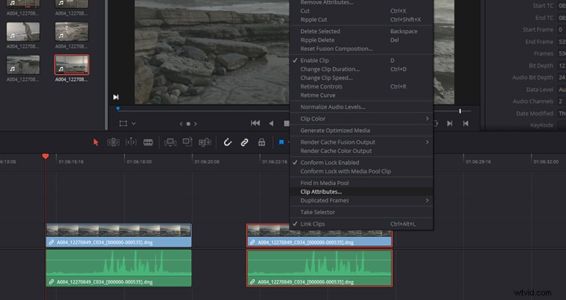The image size is (566, 300).
Task: Click the Date Modified metadata label
Action: [535, 113]
